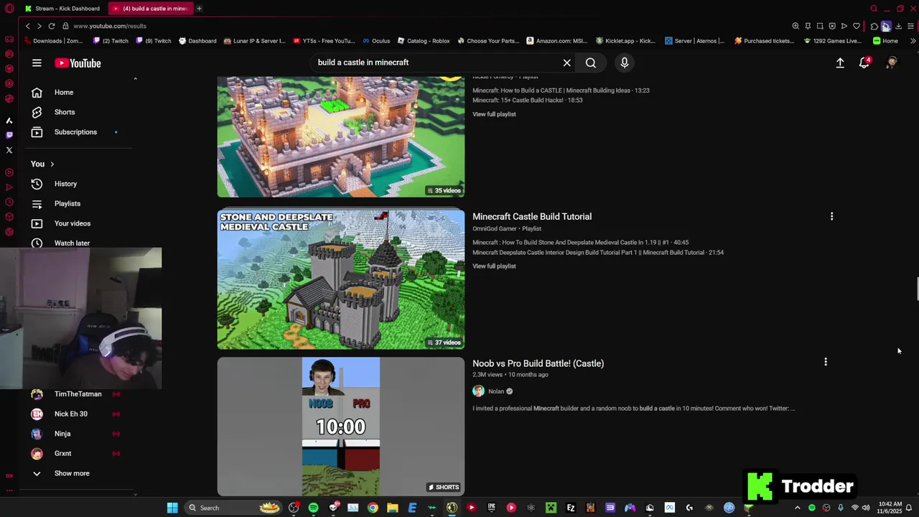Open Stone and Deepslate Medieval Castle thumbnail

[341, 279]
